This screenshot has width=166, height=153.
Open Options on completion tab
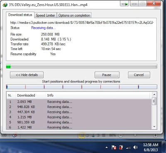tap(74, 15)
